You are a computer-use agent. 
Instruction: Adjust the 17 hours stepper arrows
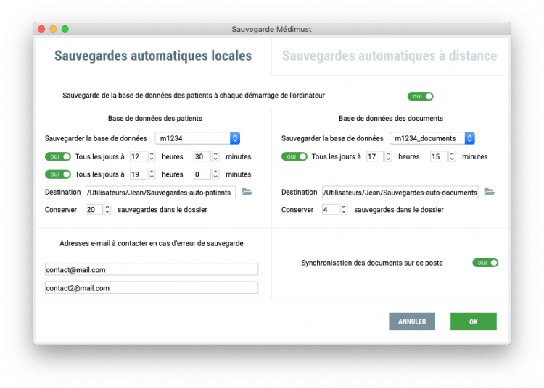point(388,156)
